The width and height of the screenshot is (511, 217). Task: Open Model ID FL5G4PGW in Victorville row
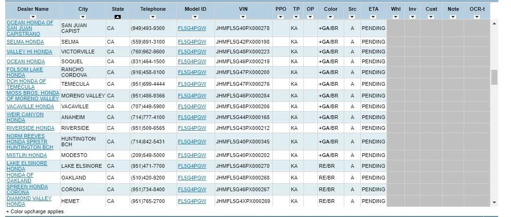[192, 52]
